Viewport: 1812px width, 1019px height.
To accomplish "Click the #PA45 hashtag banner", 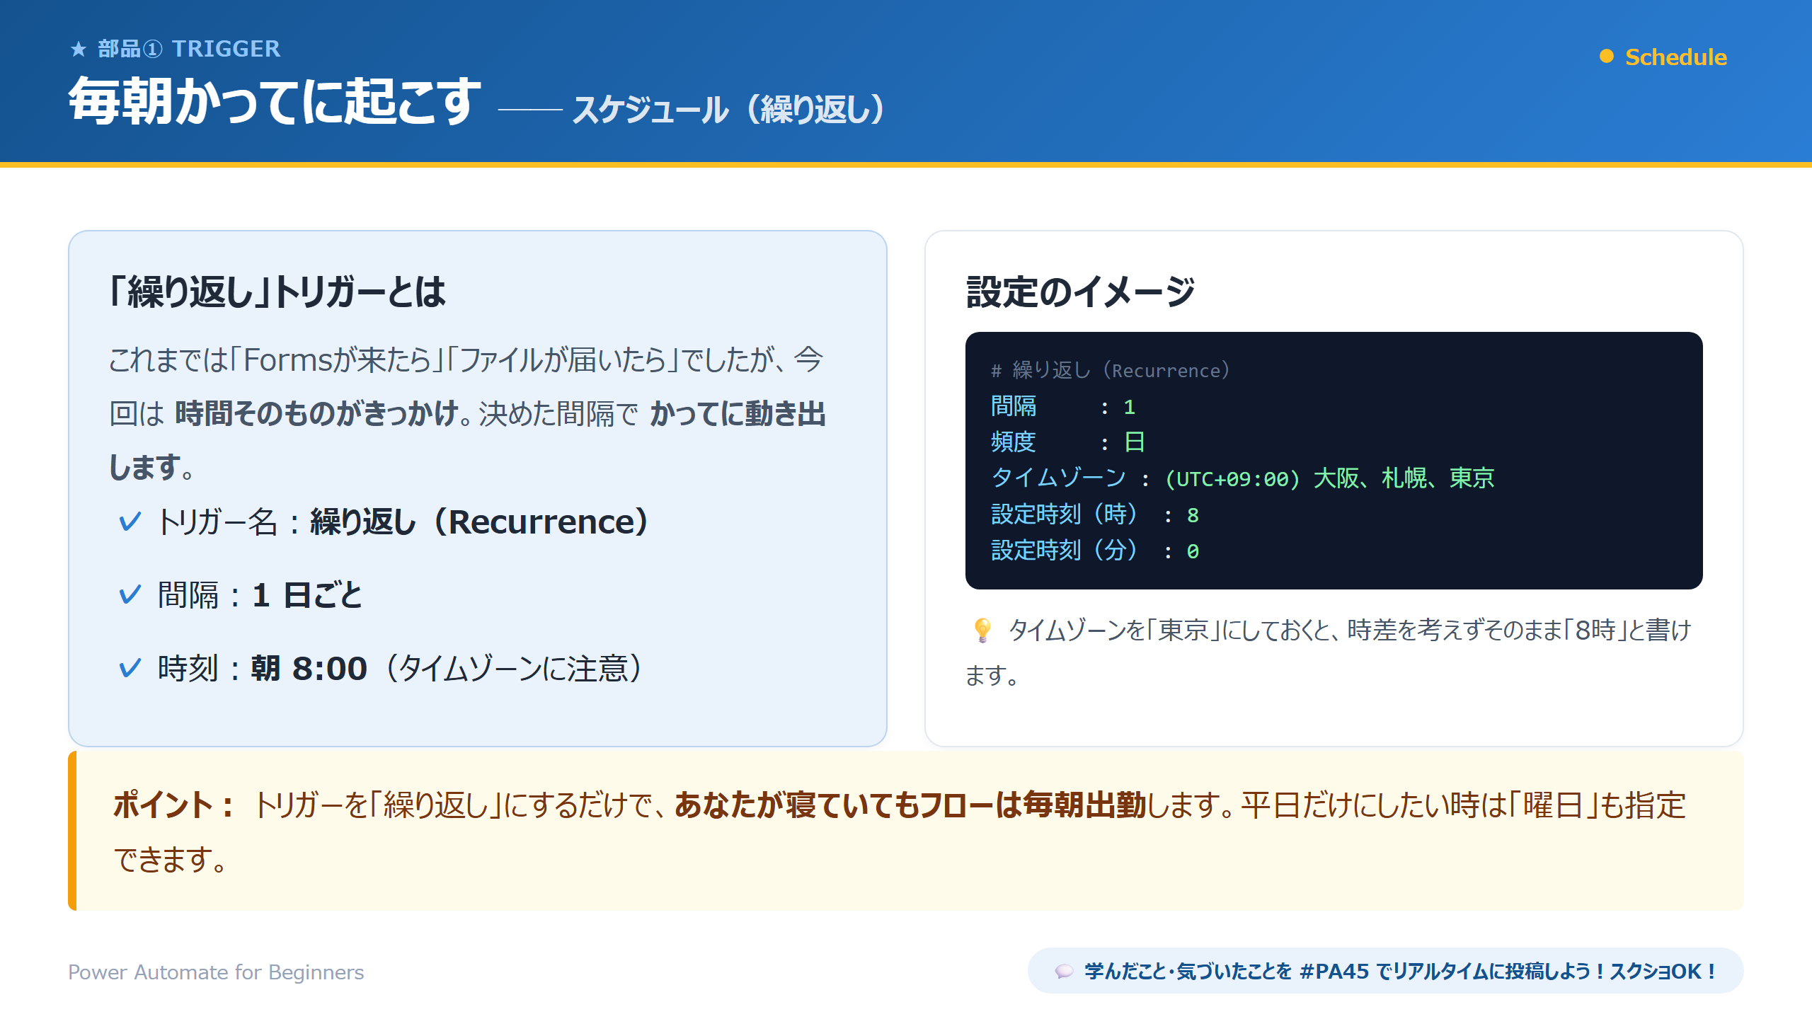I will (1385, 971).
